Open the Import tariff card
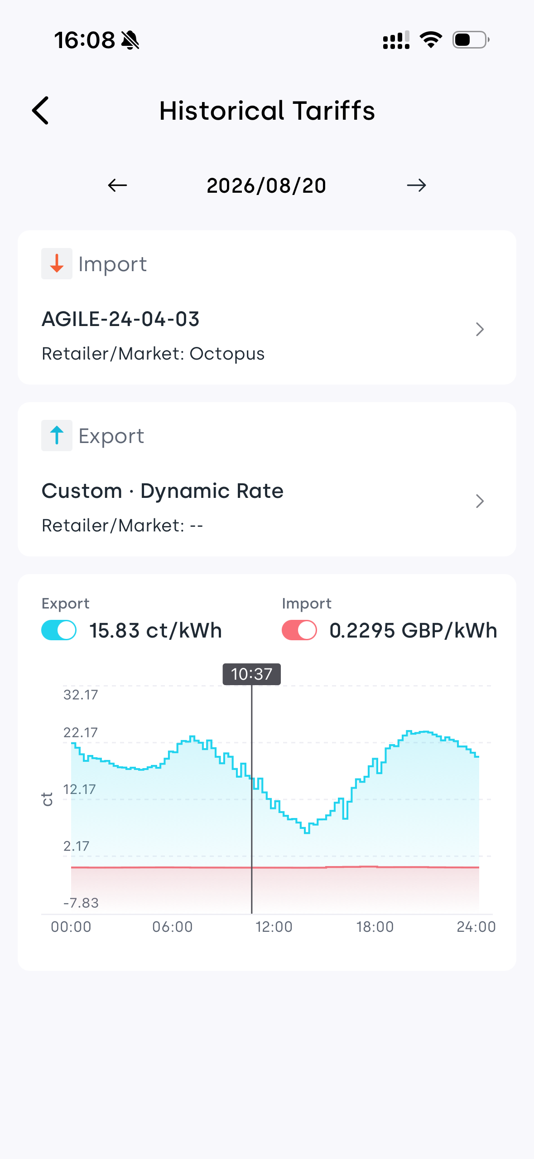Viewport: 534px width, 1159px height. [267, 307]
